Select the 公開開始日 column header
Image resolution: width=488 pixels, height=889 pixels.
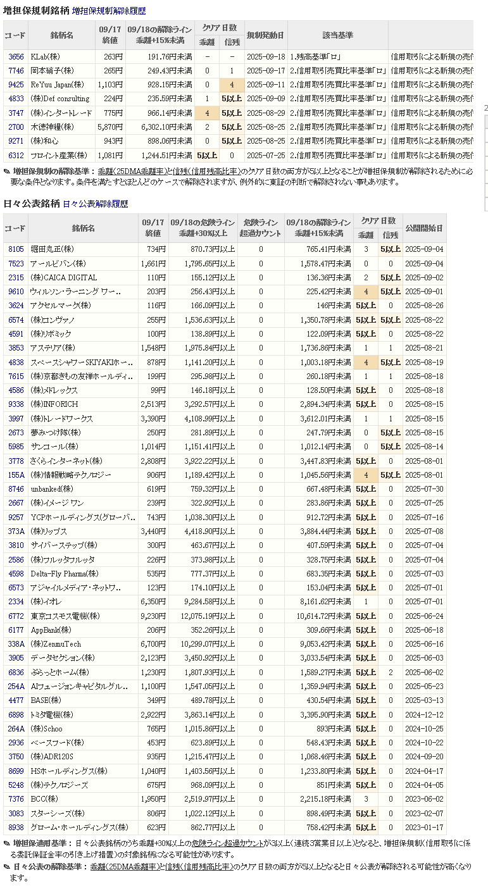(424, 228)
